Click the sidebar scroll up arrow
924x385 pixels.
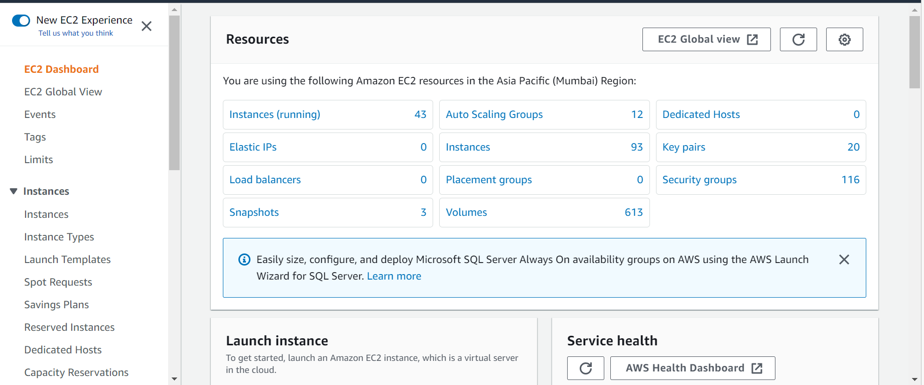(174, 10)
